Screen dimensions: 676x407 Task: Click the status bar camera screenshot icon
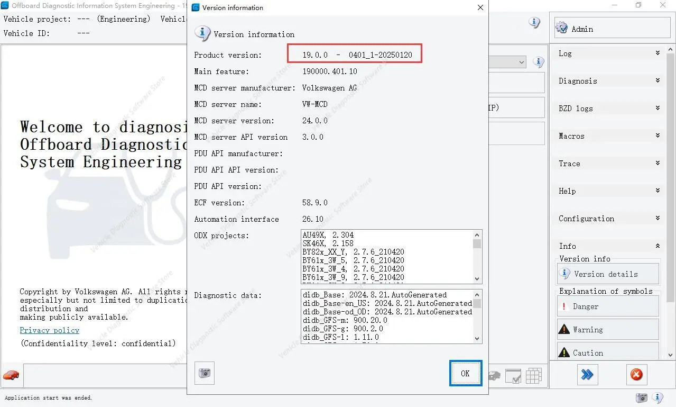[x=642, y=397]
